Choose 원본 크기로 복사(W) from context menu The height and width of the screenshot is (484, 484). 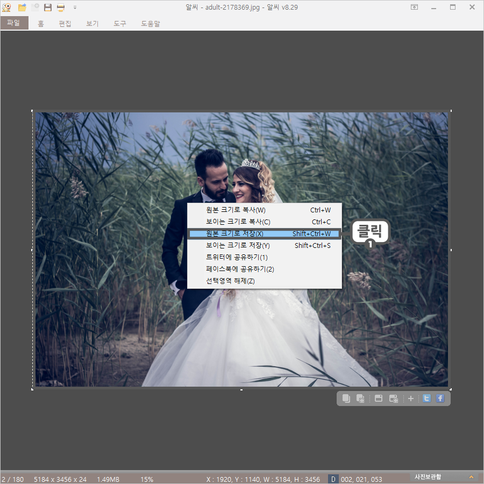pyautogui.click(x=265, y=210)
